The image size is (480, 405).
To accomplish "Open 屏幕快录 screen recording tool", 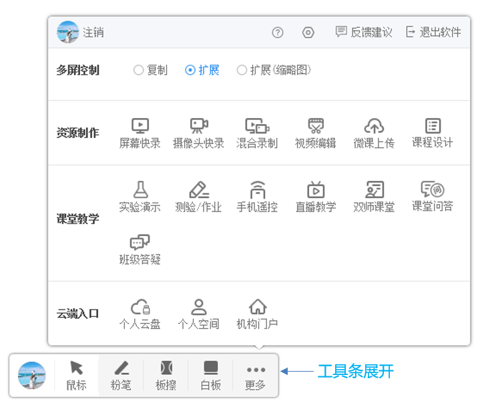I will click(x=140, y=132).
